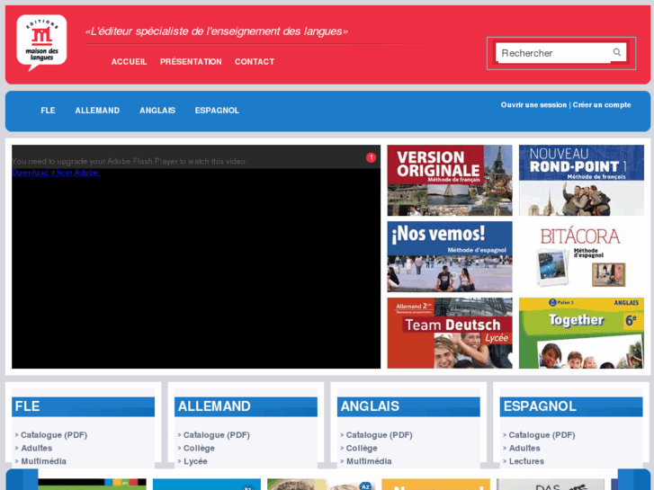Open the Contact page
This screenshot has width=654, height=490.
(x=255, y=62)
